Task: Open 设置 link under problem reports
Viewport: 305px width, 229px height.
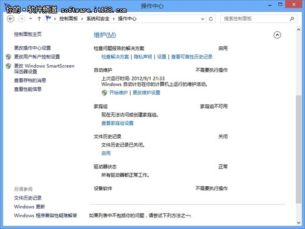Action: pyautogui.click(x=162, y=57)
